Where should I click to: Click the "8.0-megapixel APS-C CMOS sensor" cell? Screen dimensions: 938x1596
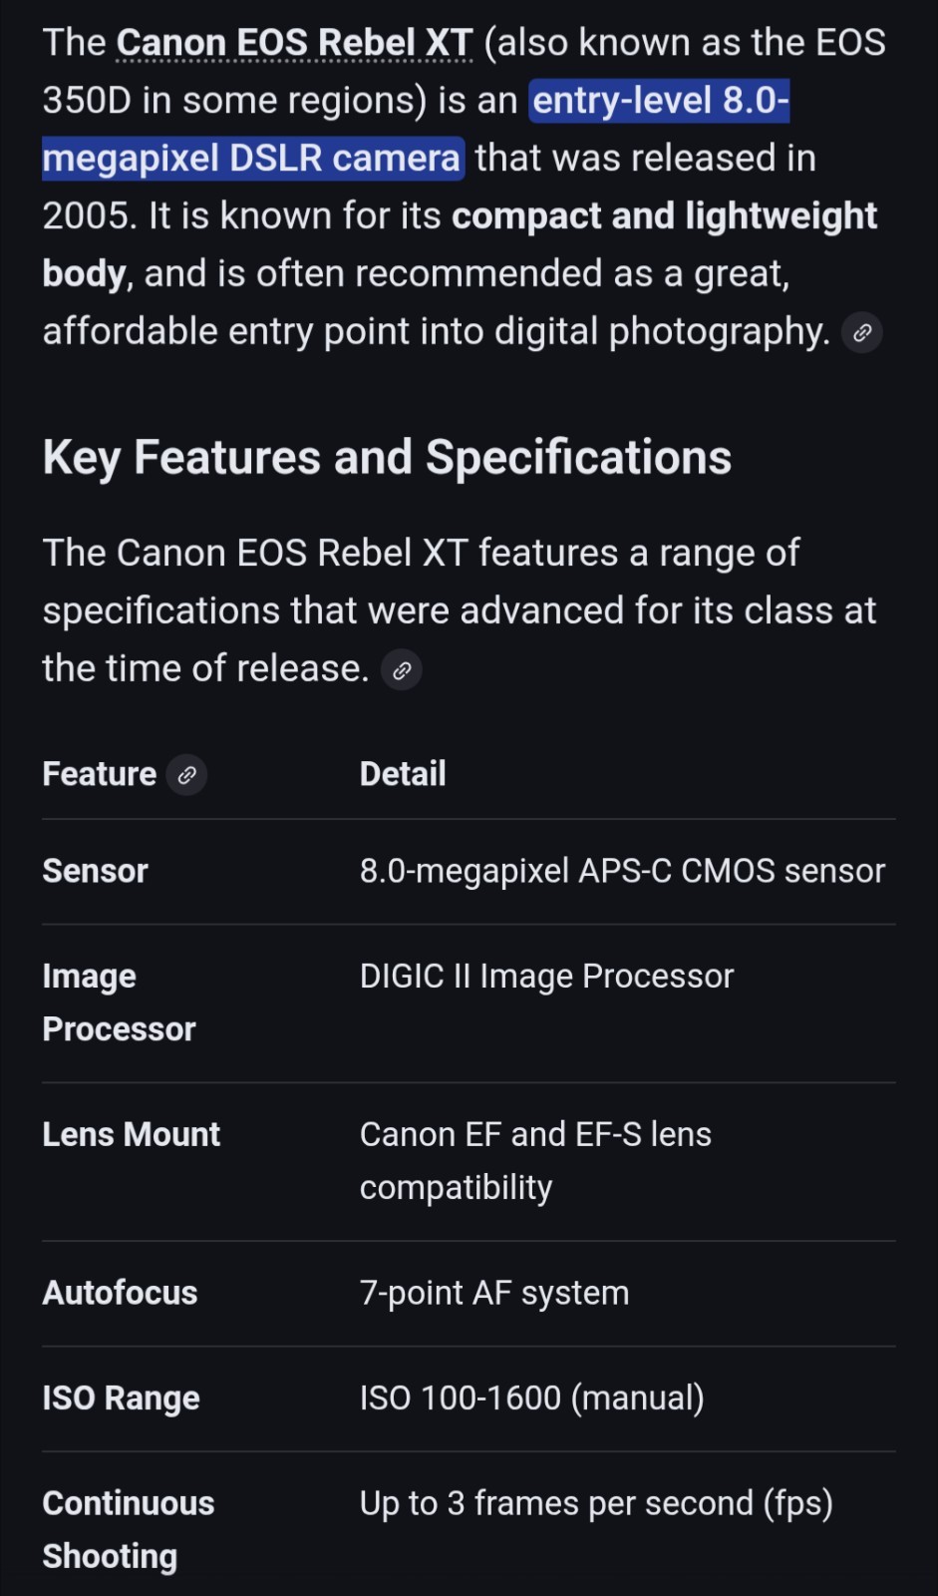[x=622, y=871]
